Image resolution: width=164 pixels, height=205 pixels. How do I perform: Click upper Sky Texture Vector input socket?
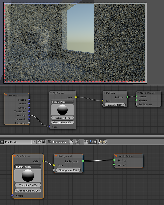49,127
